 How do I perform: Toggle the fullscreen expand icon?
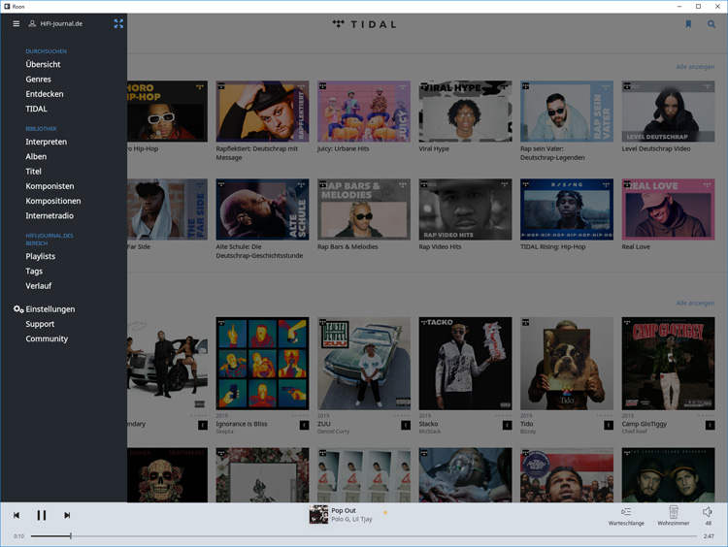click(x=118, y=23)
